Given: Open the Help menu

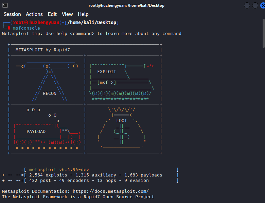Looking at the screenshot, I should click(83, 14).
